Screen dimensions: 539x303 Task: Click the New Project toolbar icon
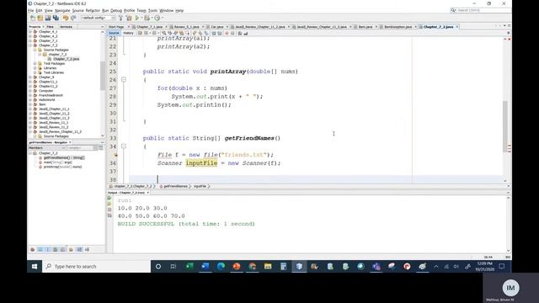tap(40, 18)
